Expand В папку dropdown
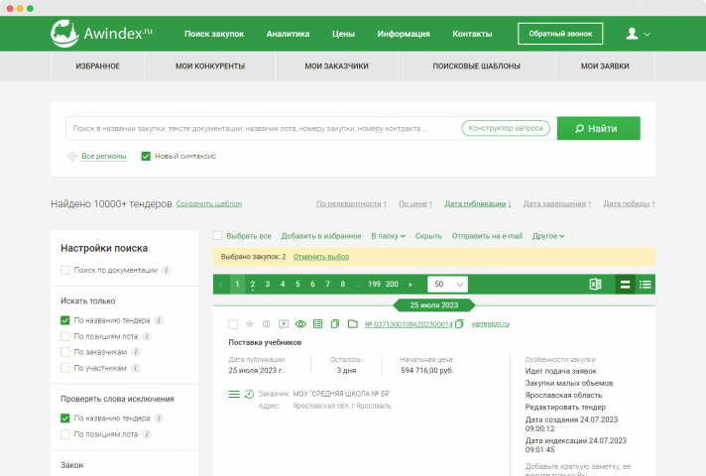 pyautogui.click(x=388, y=236)
